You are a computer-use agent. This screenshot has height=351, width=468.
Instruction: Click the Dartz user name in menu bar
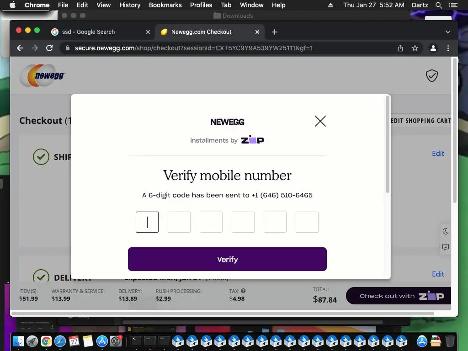click(x=420, y=5)
